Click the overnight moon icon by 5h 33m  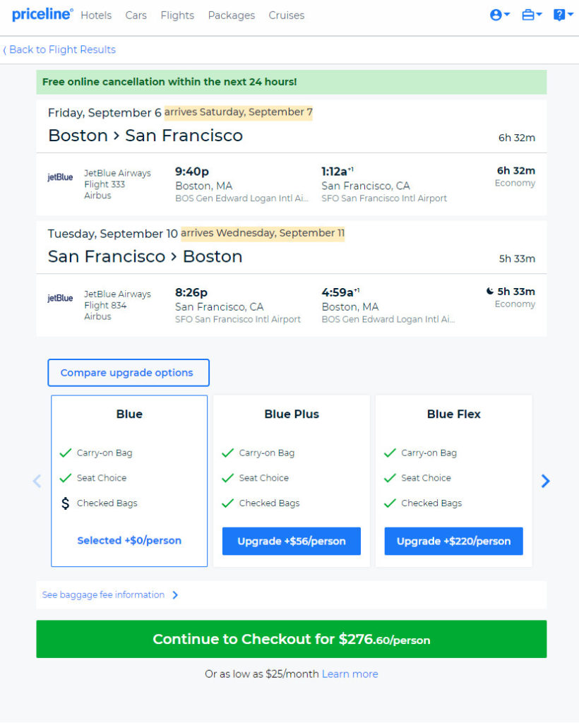point(489,291)
